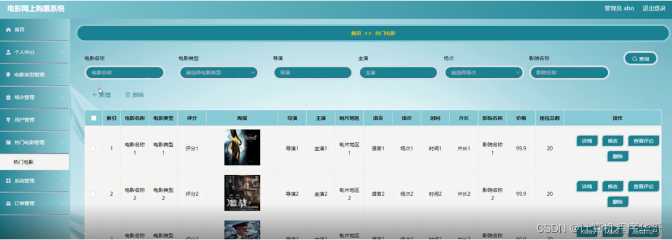The height and width of the screenshot is (240, 672).
Task: Expand the 用户管理 menu chevron
Action: click(62, 120)
